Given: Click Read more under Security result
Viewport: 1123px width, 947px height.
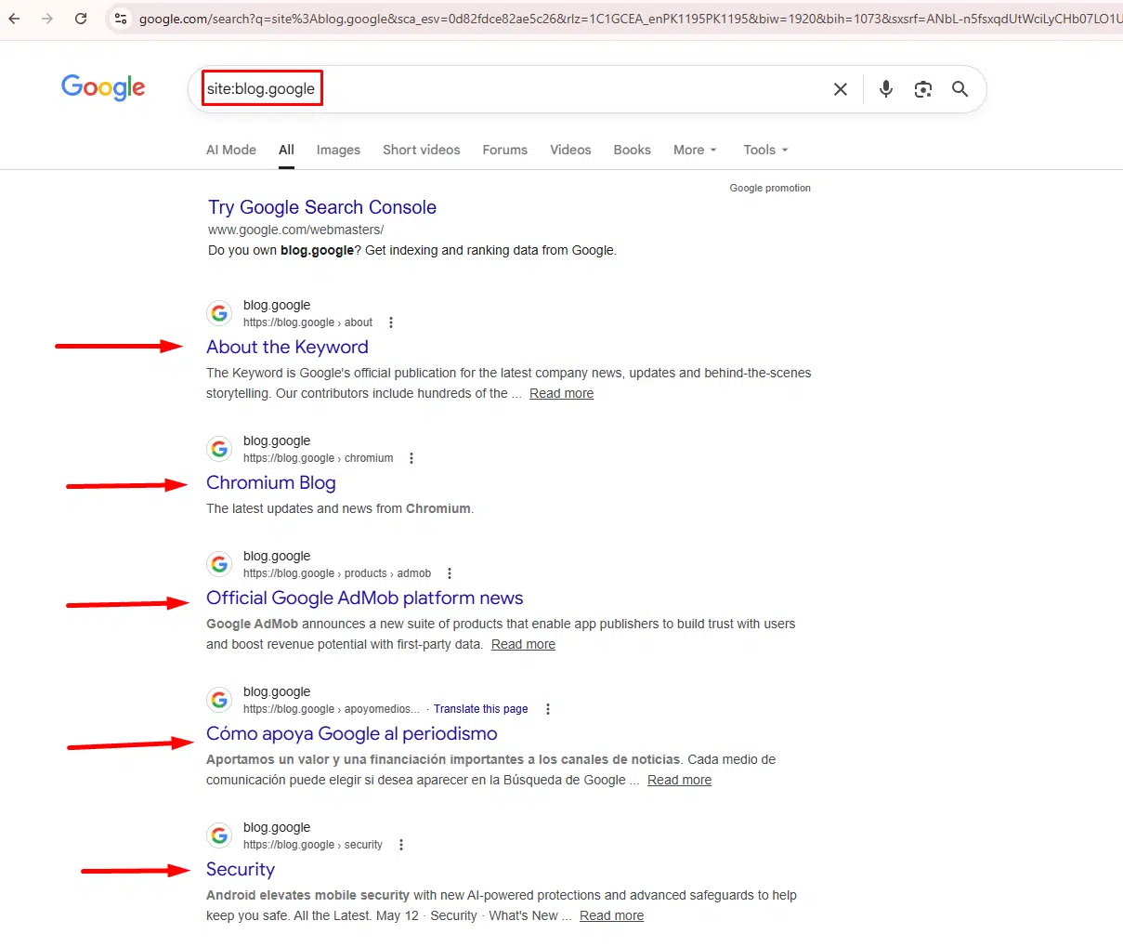Looking at the screenshot, I should (x=611, y=915).
